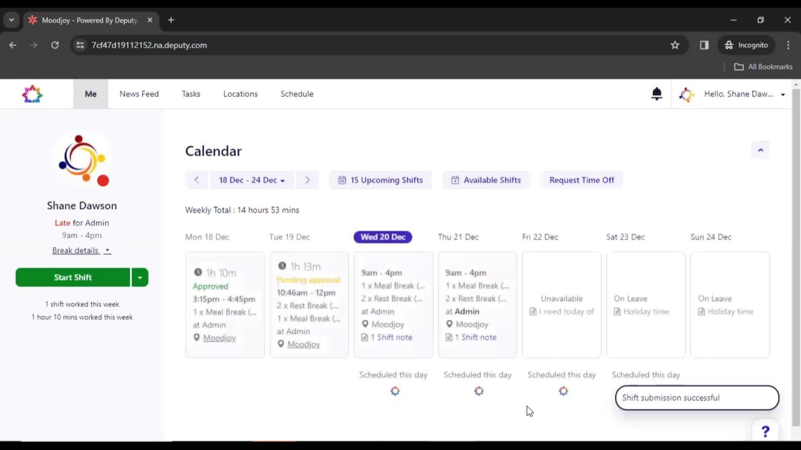This screenshot has height=450, width=801.
Task: Expand the Hello Shane Daw... user menu
Action: (x=782, y=94)
